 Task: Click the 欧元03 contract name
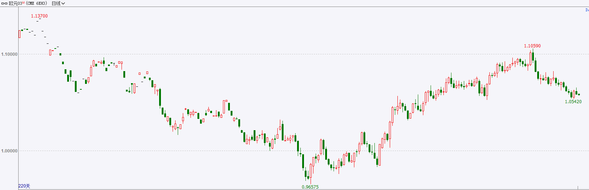15,3
